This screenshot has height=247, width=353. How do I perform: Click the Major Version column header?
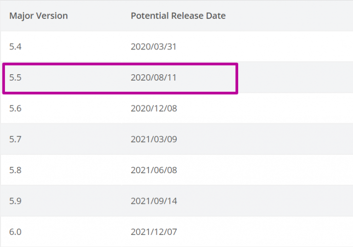coord(38,16)
